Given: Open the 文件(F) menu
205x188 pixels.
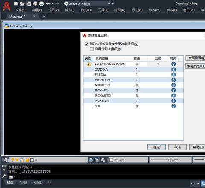Looking at the screenshot, I should (x=20, y=10).
